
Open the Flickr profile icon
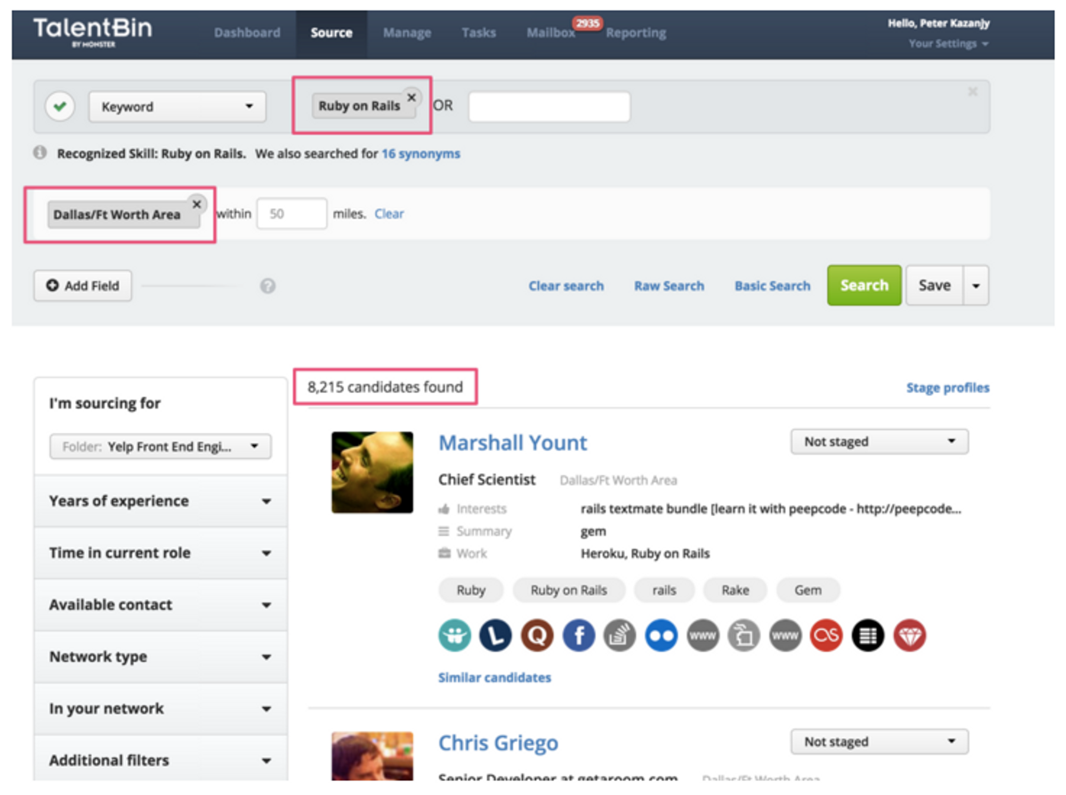click(661, 635)
